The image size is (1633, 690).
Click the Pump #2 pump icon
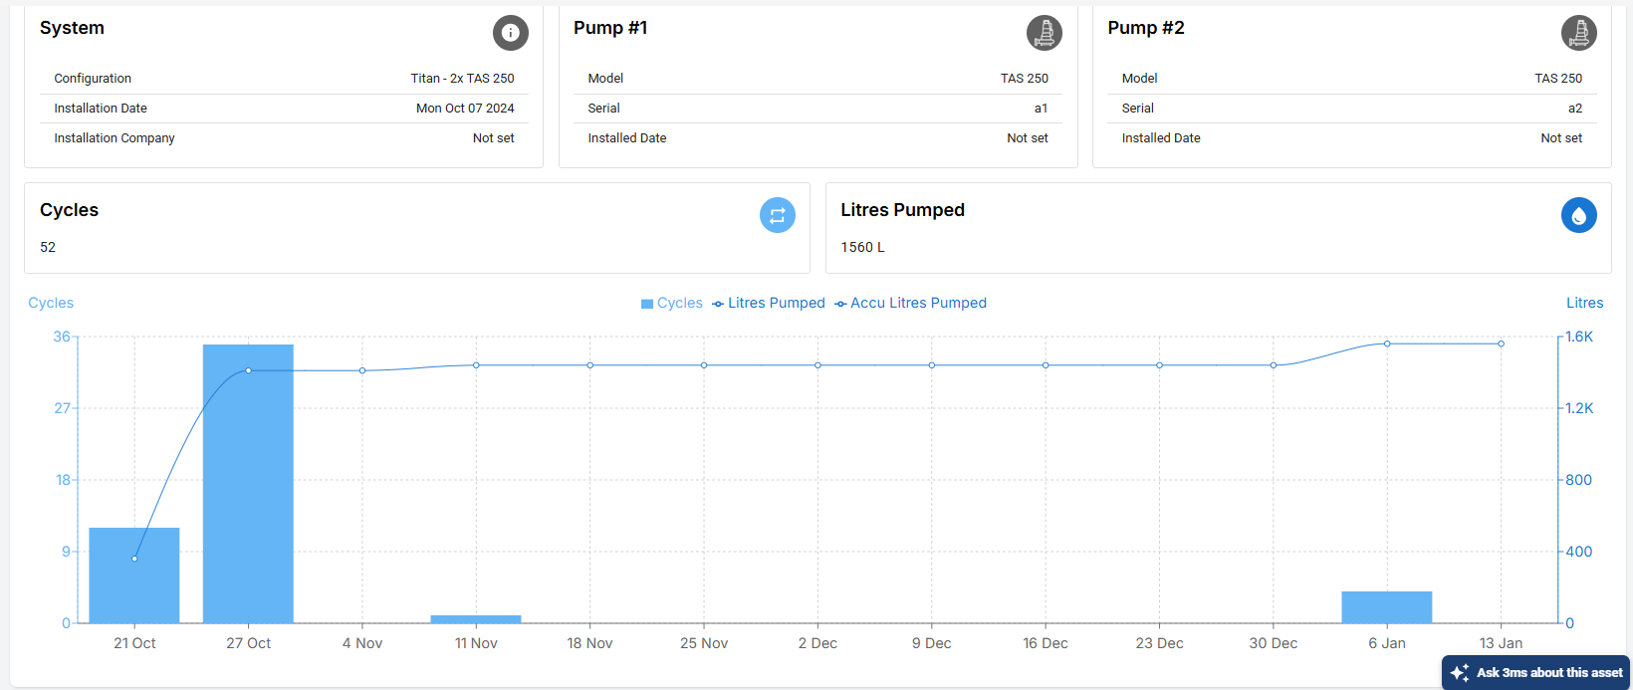1578,33
